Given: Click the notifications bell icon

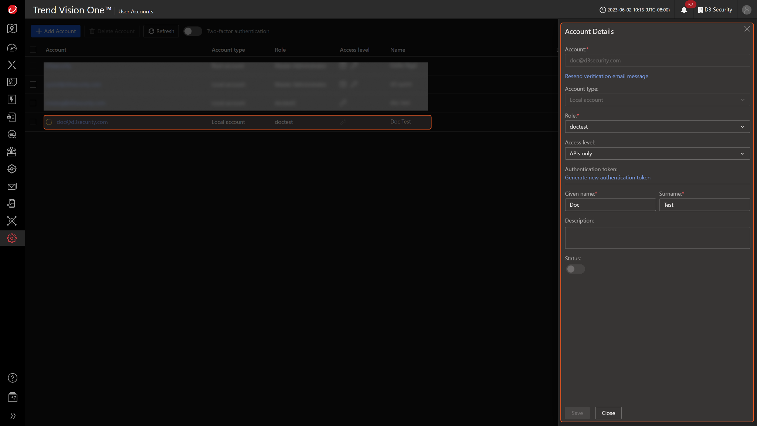Looking at the screenshot, I should (x=684, y=10).
